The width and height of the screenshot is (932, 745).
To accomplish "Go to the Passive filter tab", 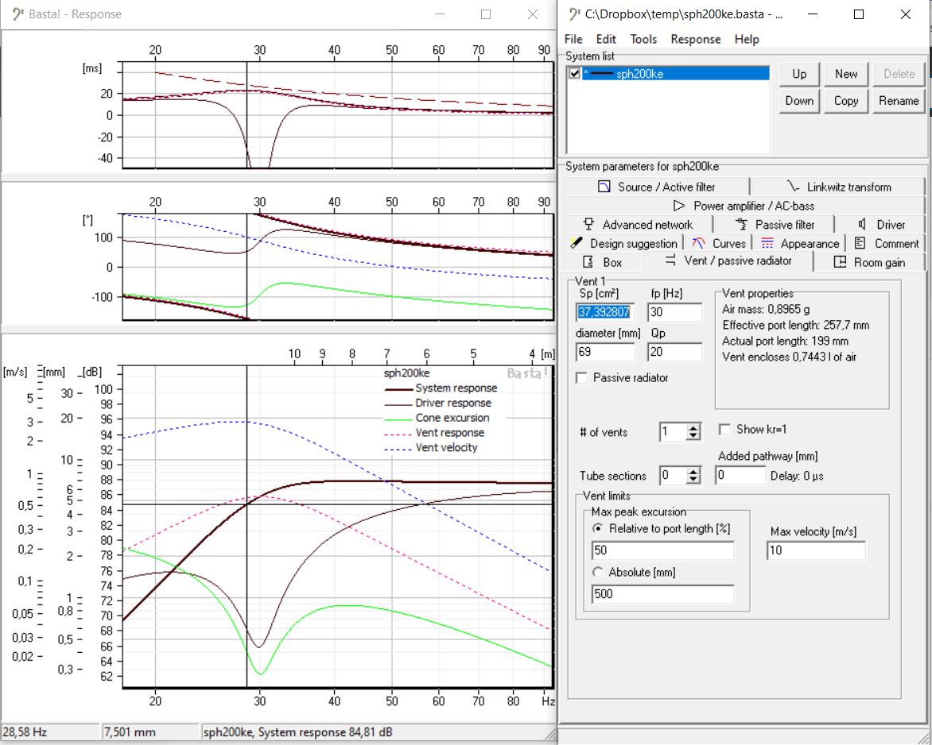I will coord(775,225).
